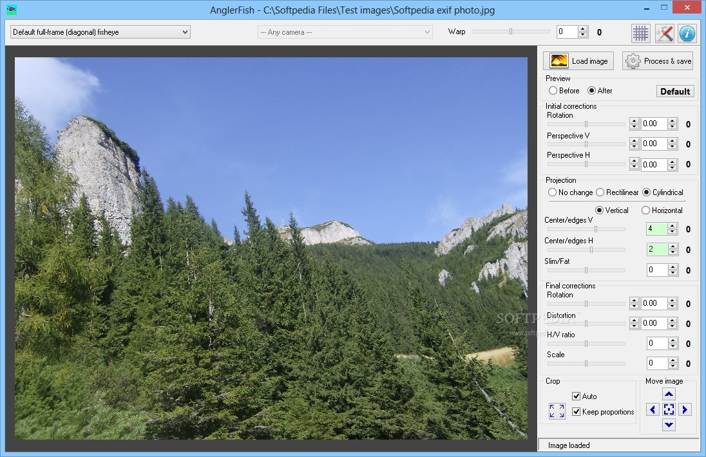The image size is (706, 457).
Task: Click Process & save button
Action: [658, 61]
